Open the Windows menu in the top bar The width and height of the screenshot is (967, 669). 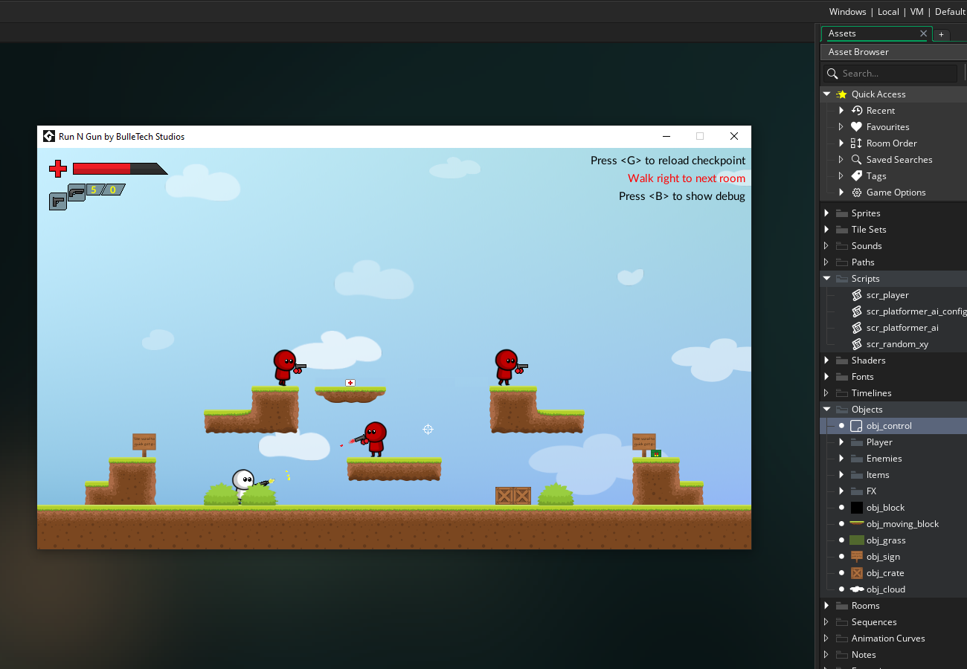847,11
